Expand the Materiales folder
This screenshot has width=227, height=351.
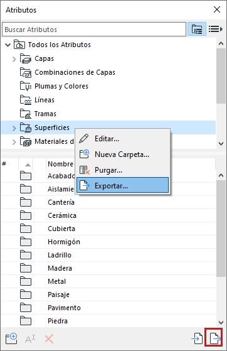(x=14, y=142)
